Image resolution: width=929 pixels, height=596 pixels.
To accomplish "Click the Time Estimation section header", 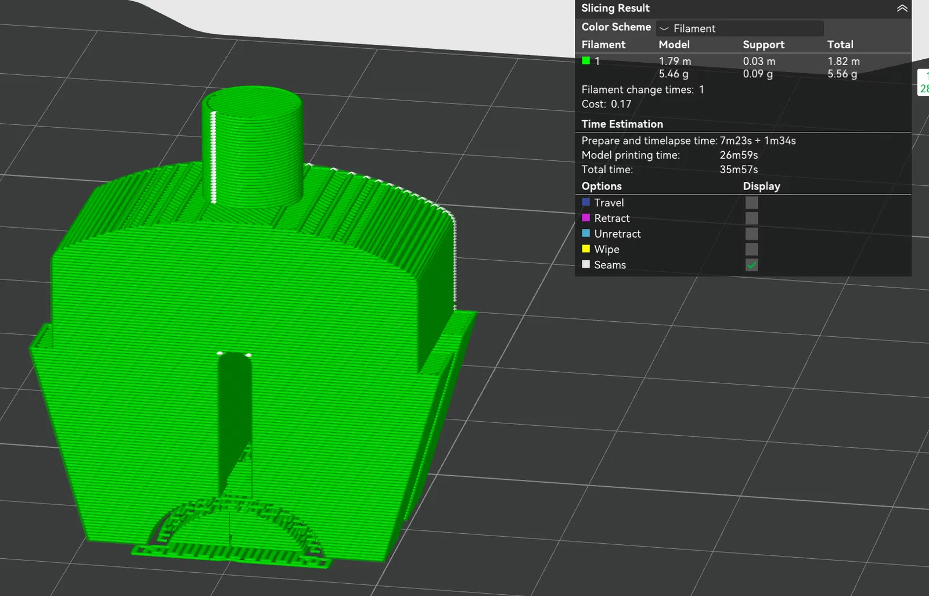I will pos(622,124).
